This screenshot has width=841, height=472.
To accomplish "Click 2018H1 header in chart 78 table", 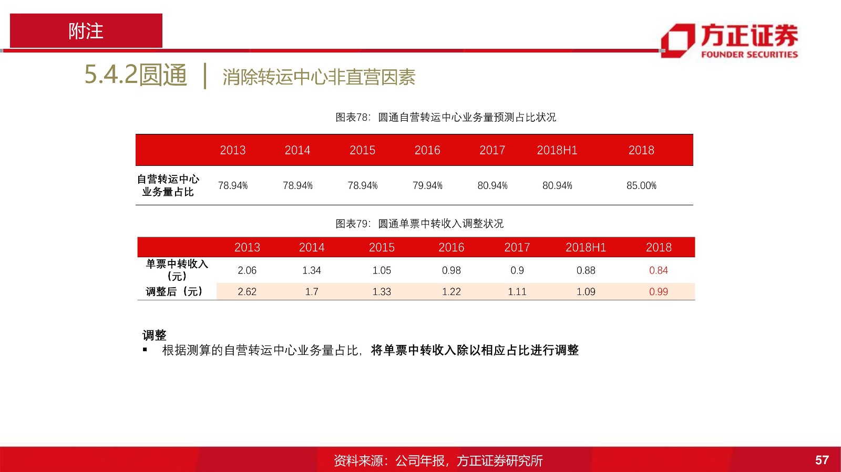I will click(x=557, y=150).
